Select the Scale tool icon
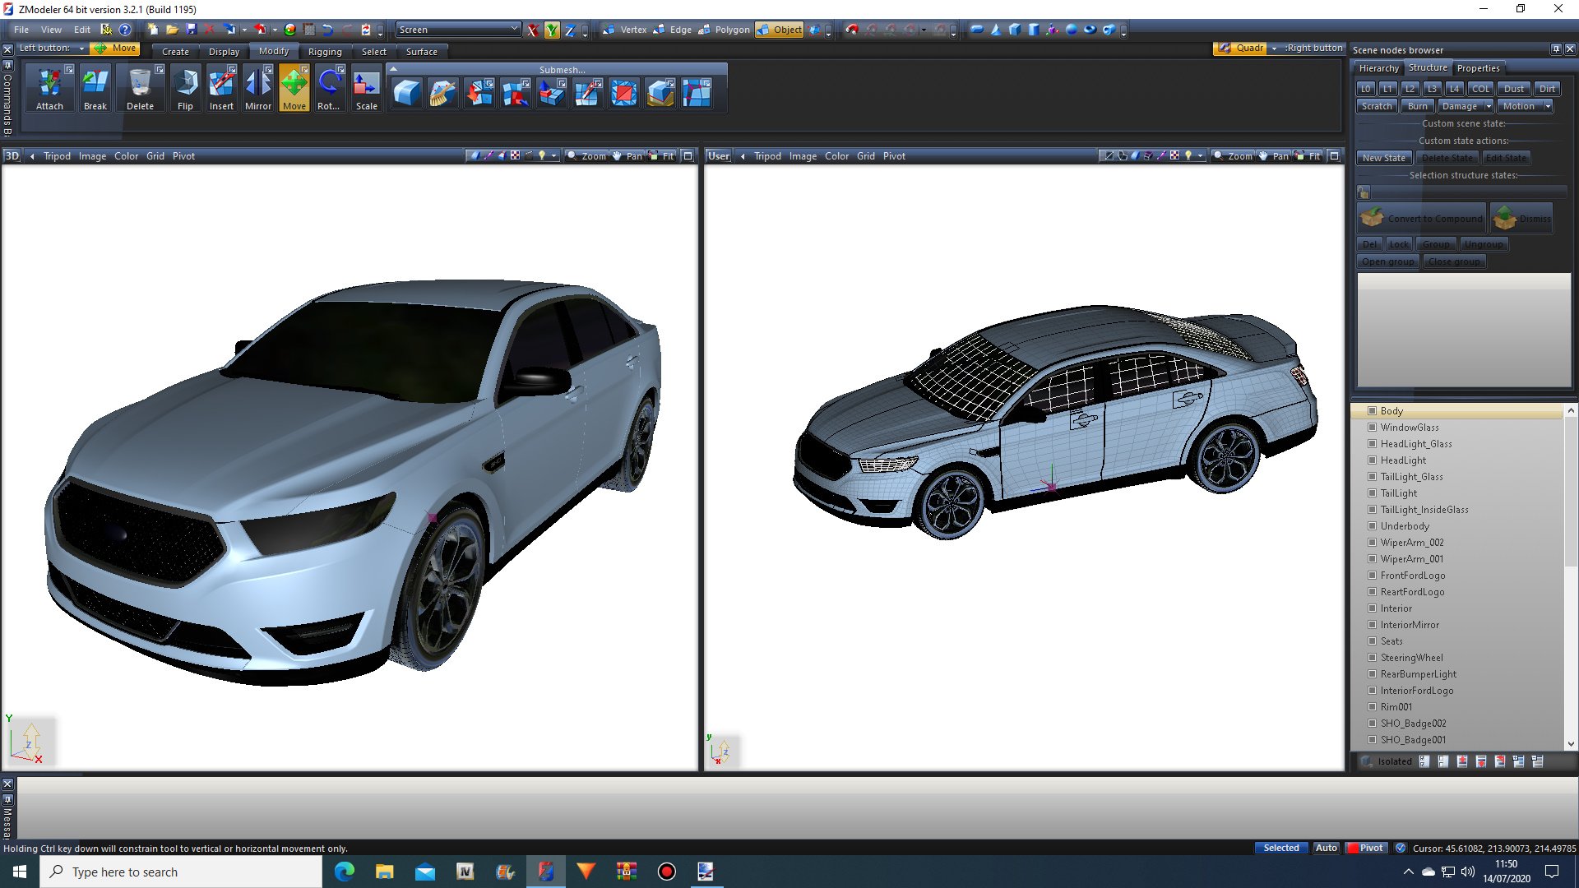This screenshot has height=888, width=1579. click(x=366, y=89)
